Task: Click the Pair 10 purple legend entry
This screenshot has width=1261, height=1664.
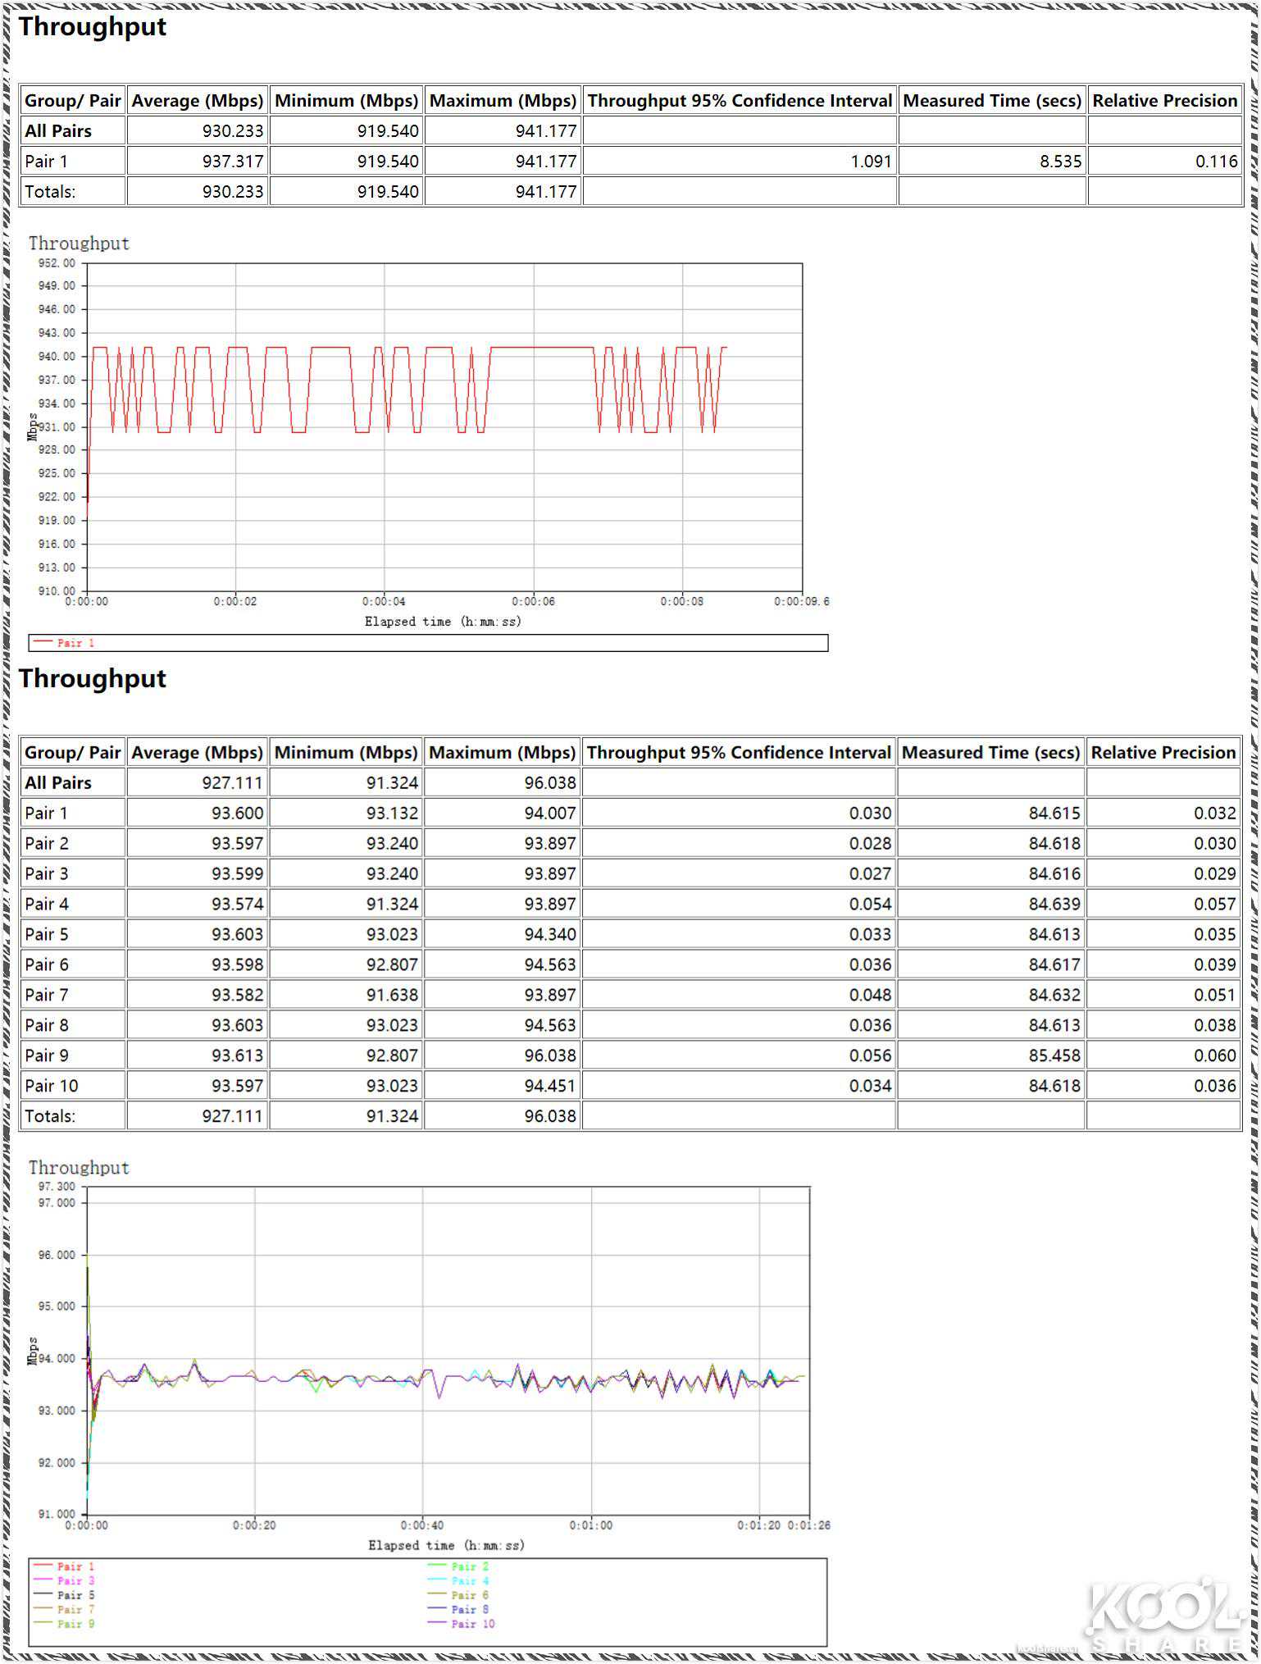Action: coord(462,1624)
